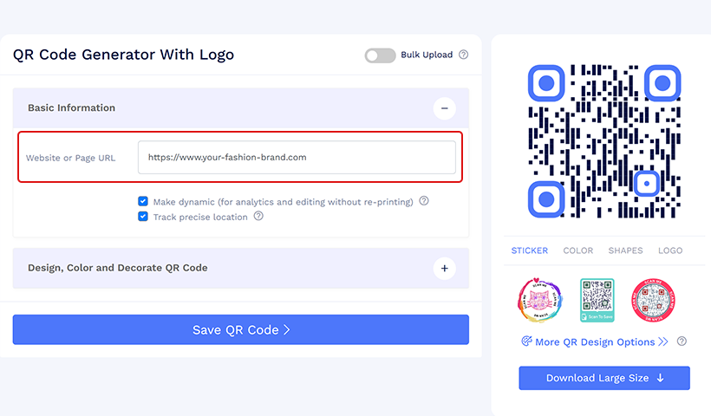Click the Bulk Upload help icon
Image resolution: width=711 pixels, height=416 pixels.
coord(464,55)
